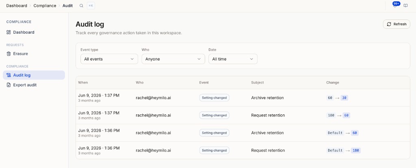
Task: Click Setting changed badge in 60 → 30 row
Action: [x=214, y=98]
